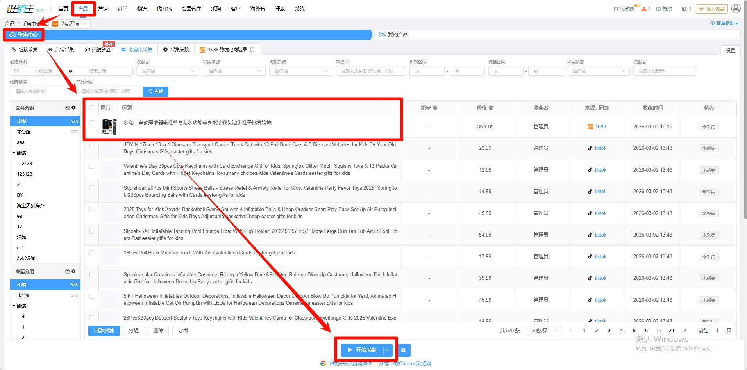Open the 订单 top menu
This screenshot has height=370, width=747.
click(122, 9)
